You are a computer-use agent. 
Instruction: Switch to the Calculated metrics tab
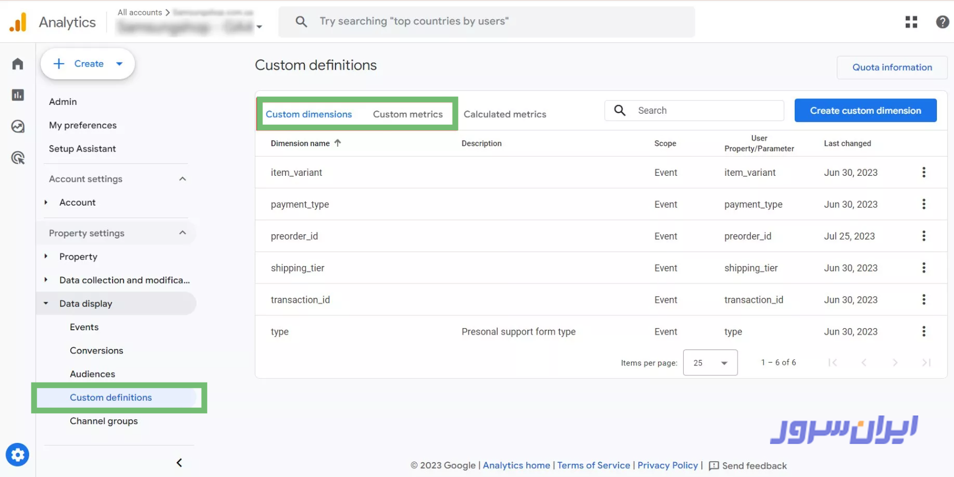coord(504,114)
